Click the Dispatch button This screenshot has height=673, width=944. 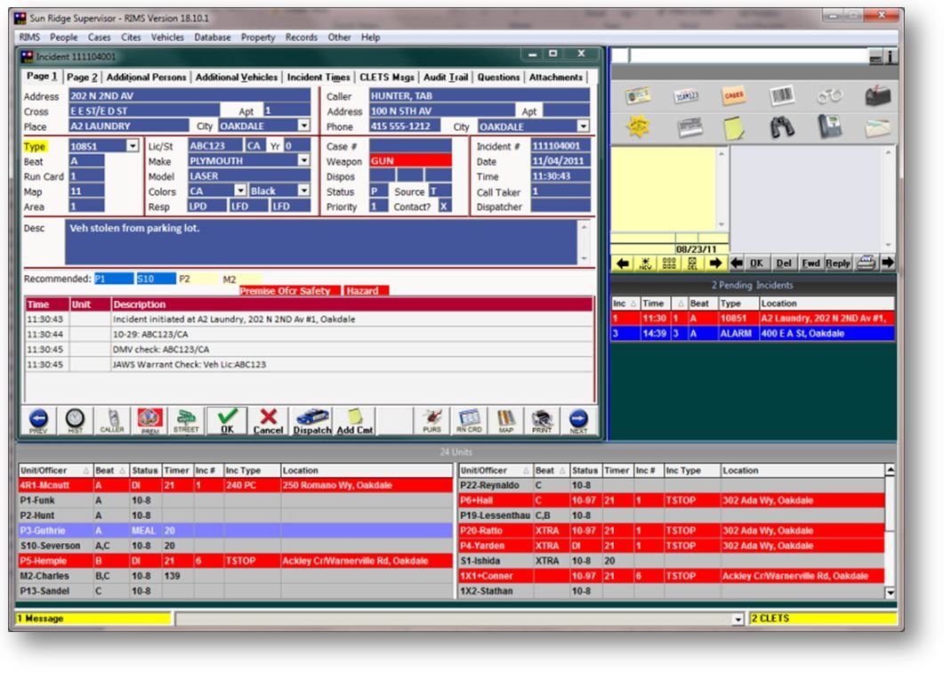312,421
